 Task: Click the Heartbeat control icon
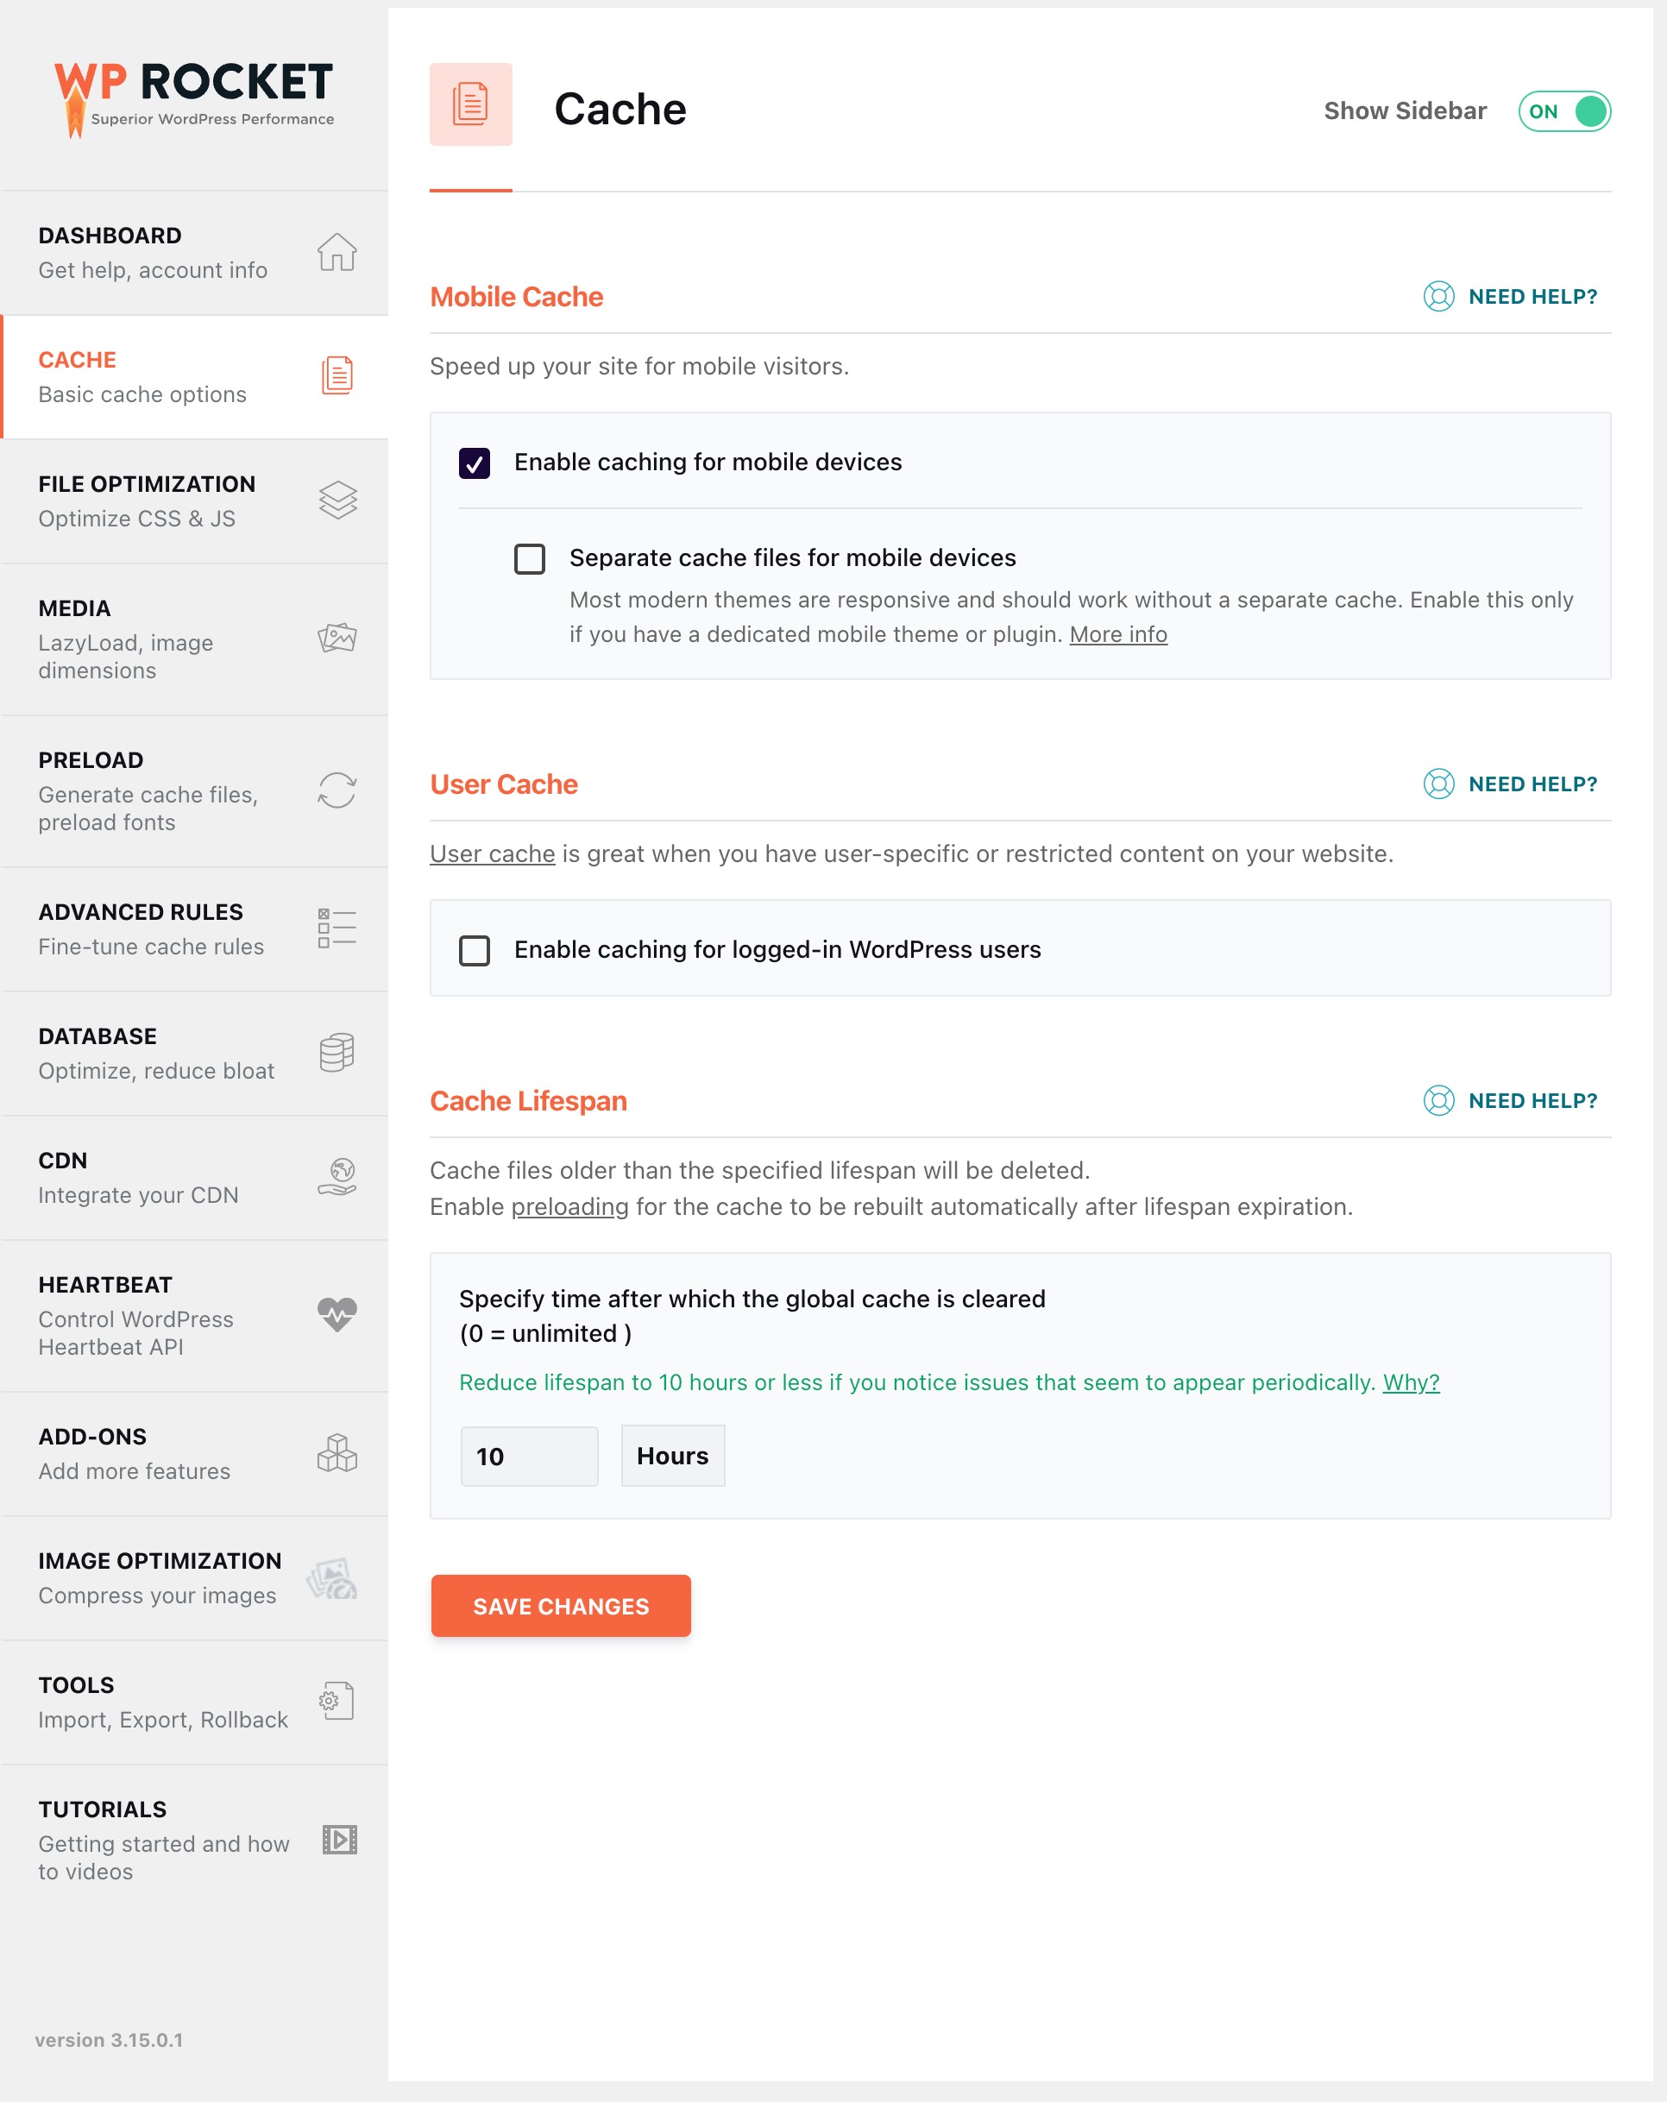click(x=337, y=1313)
